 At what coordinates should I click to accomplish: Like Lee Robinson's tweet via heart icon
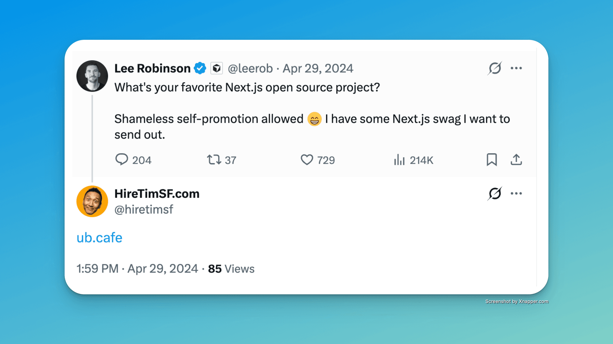[307, 160]
